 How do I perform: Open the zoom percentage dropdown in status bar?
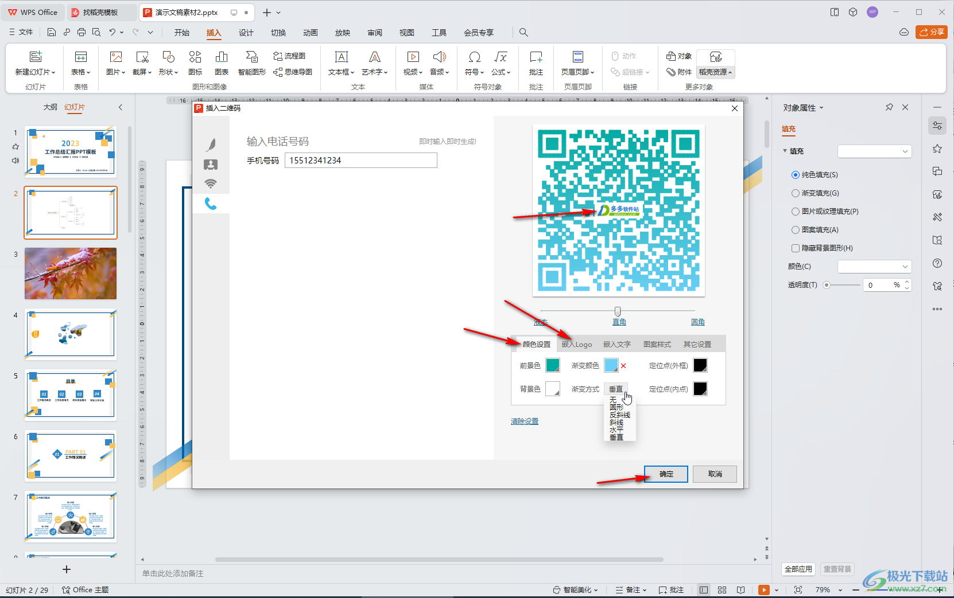[x=840, y=590]
